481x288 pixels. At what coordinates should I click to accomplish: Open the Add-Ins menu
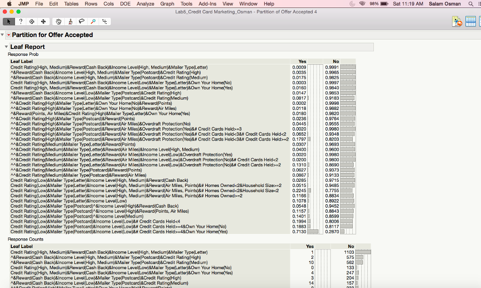click(207, 4)
